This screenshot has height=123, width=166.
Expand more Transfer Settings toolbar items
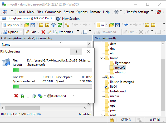tap(152, 11)
